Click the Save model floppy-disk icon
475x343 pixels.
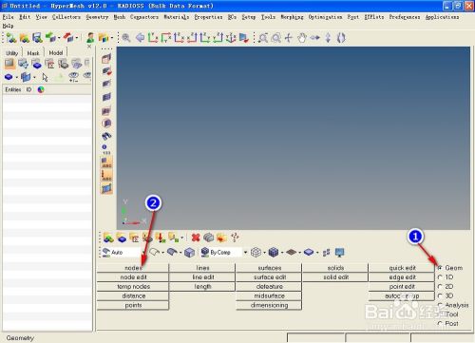pos(38,38)
